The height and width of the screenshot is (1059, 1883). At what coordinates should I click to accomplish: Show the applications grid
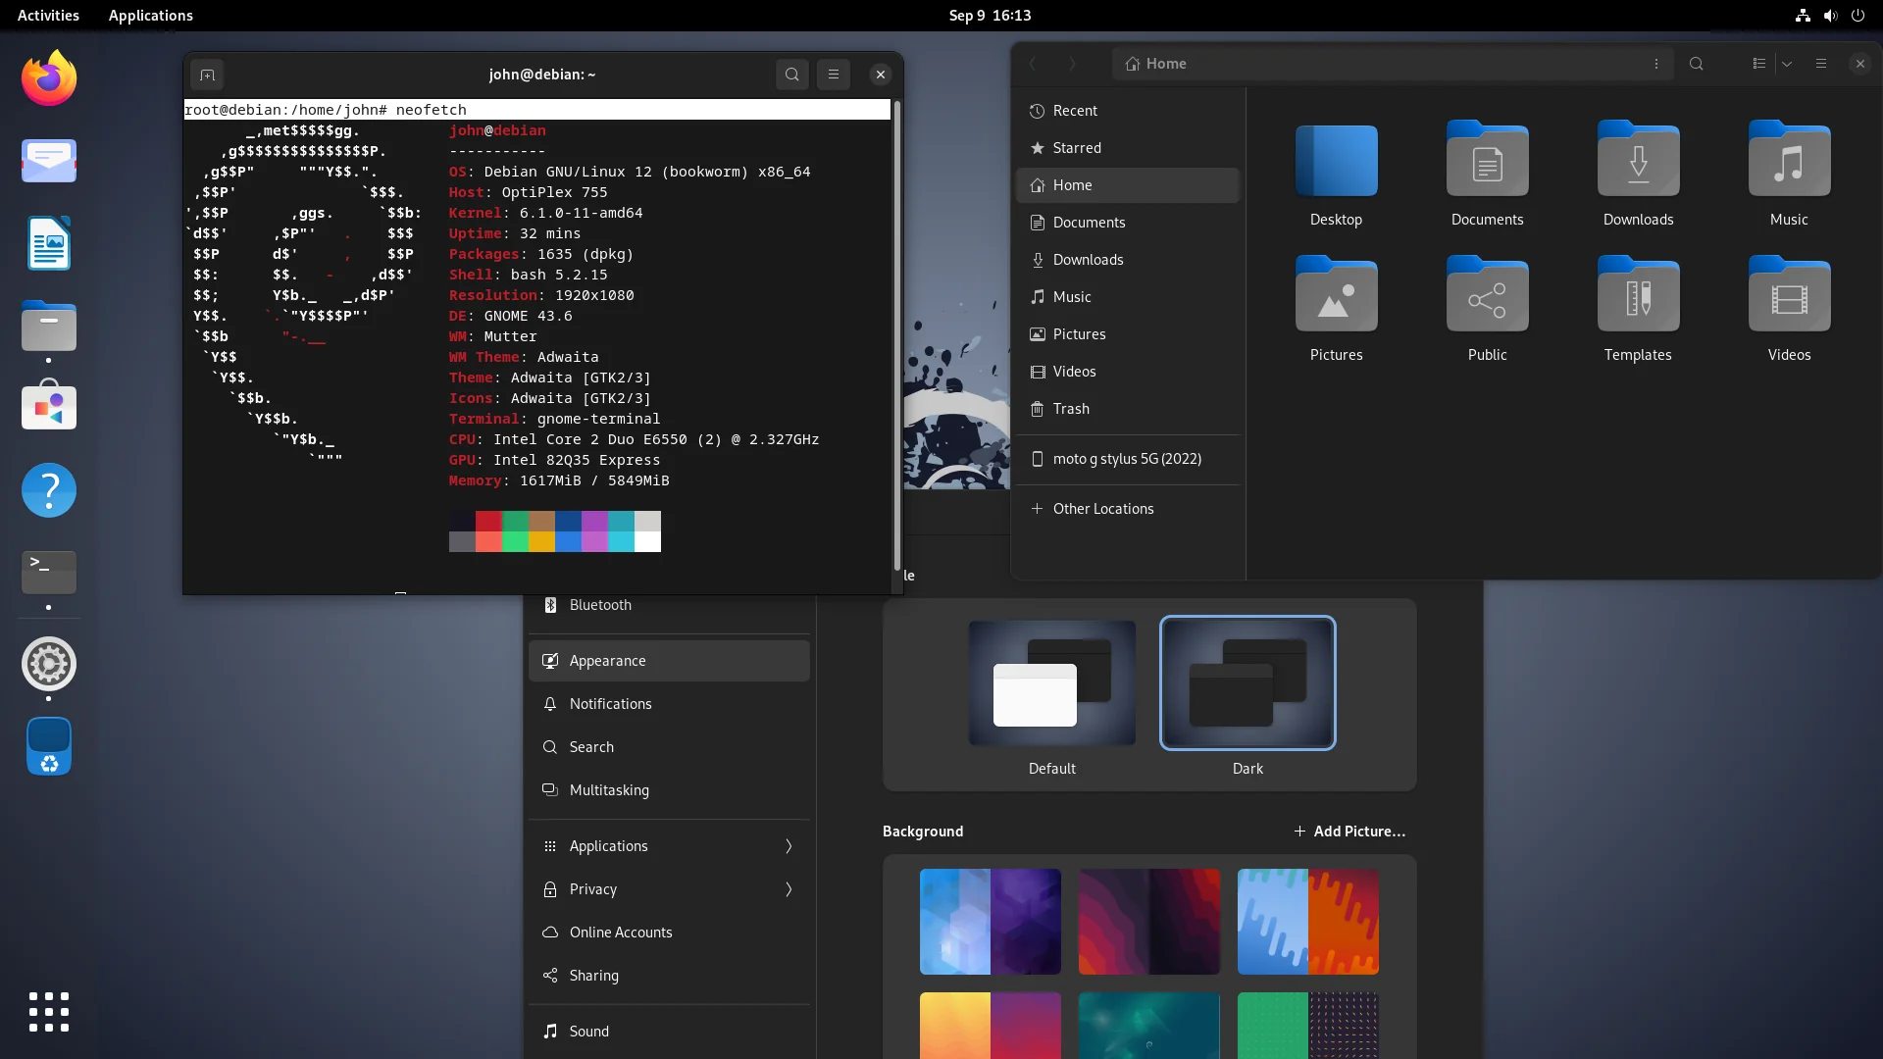point(49,1011)
